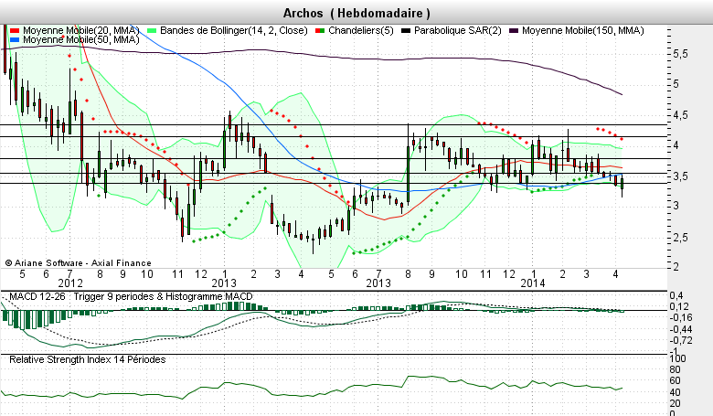The image size is (713, 416).
Task: Select the Bandes de Bollinger(14, 2, Close) label
Action: (234, 30)
